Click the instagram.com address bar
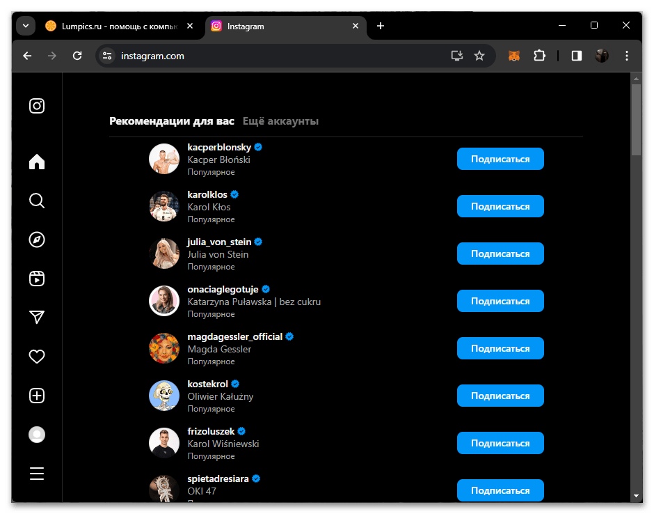The image size is (654, 514). [278, 56]
